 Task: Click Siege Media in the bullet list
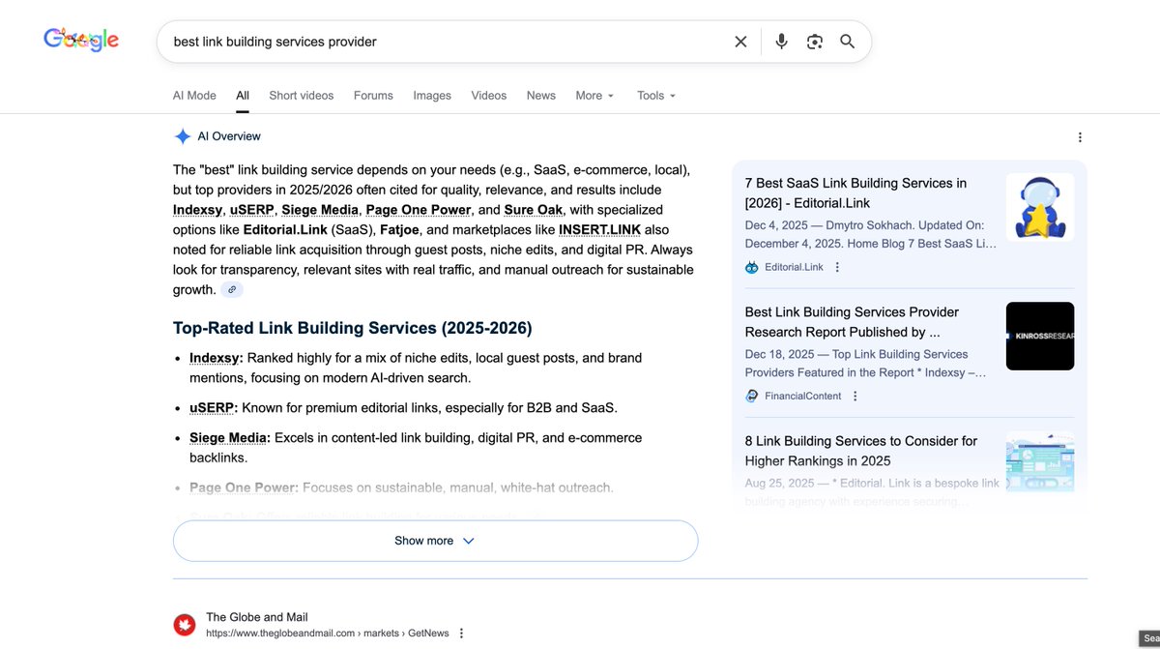pos(230,438)
